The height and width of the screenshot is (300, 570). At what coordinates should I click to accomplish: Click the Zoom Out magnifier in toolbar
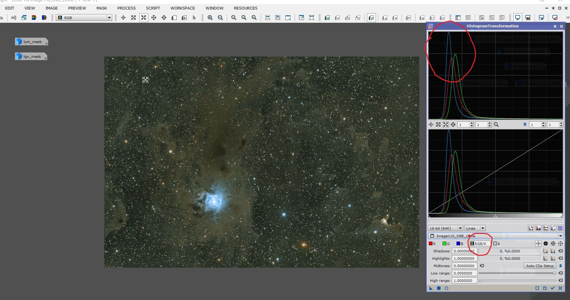(x=220, y=18)
